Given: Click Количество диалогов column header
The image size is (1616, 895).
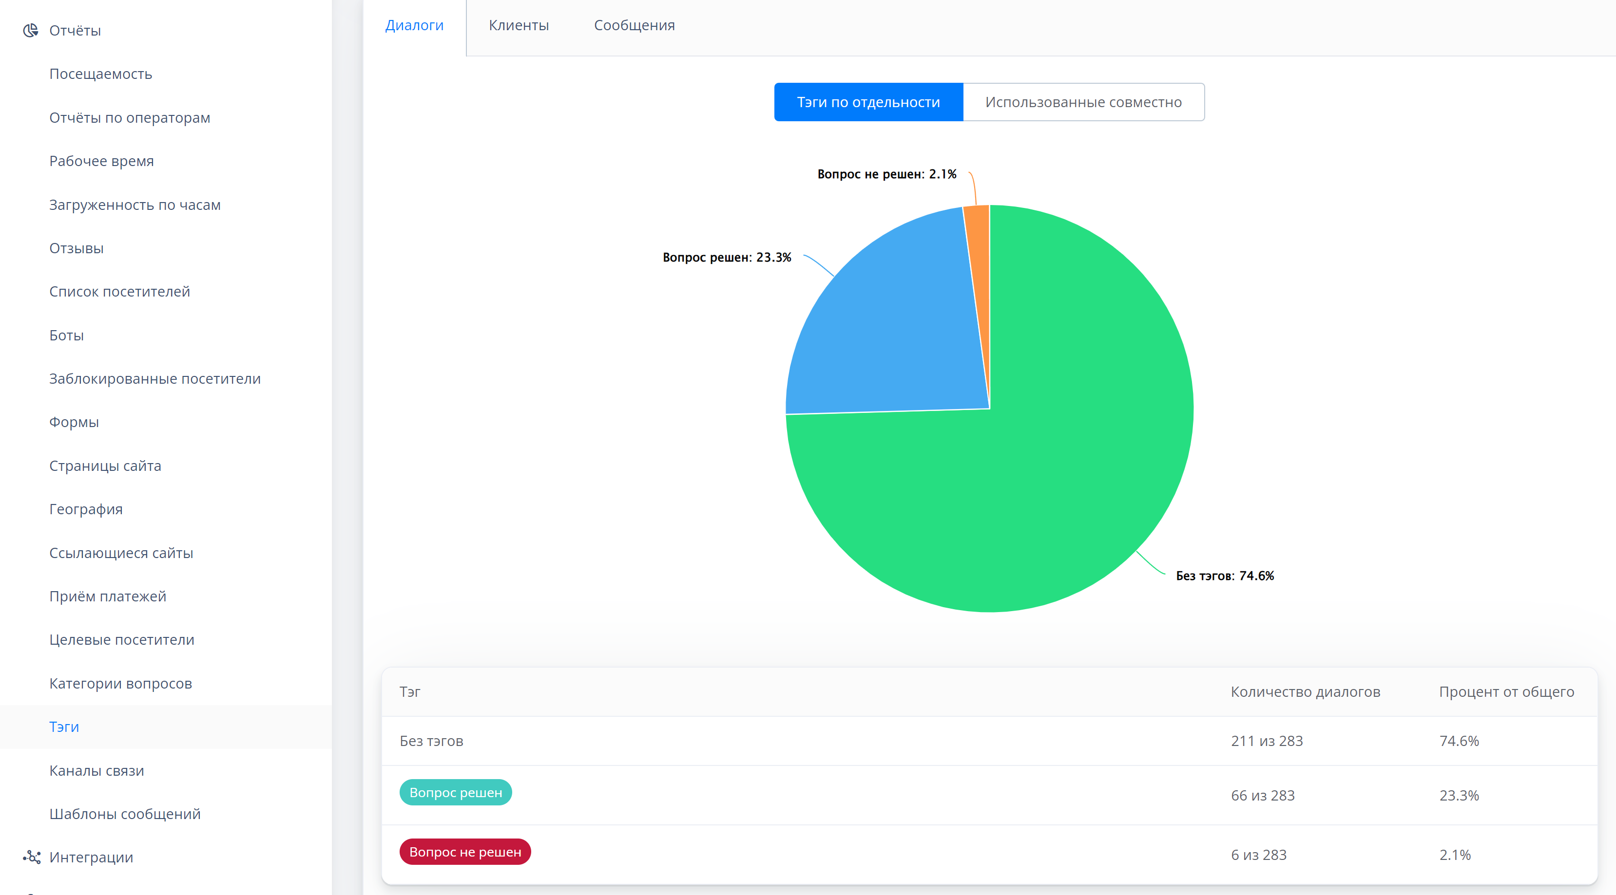Looking at the screenshot, I should pyautogui.click(x=1305, y=692).
